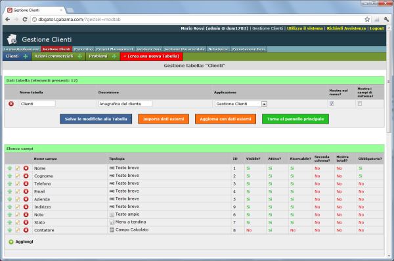Screen dimensions: 394x261
Task: Open the Nota Spese application tab
Action: click(219, 49)
